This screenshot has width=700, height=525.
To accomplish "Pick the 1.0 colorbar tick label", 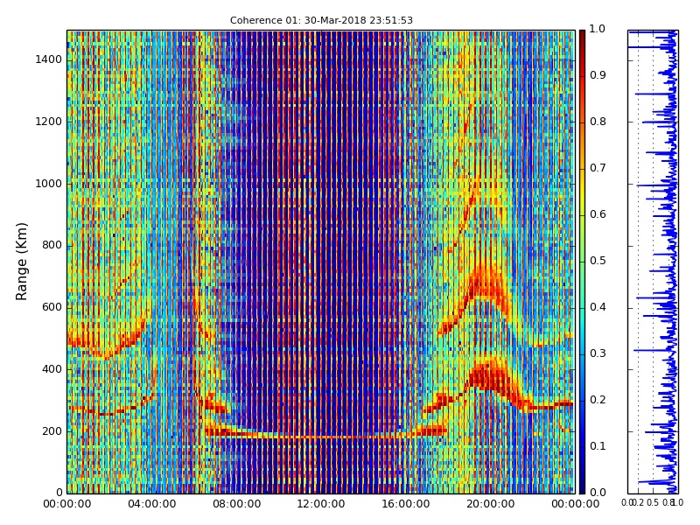I will [598, 29].
